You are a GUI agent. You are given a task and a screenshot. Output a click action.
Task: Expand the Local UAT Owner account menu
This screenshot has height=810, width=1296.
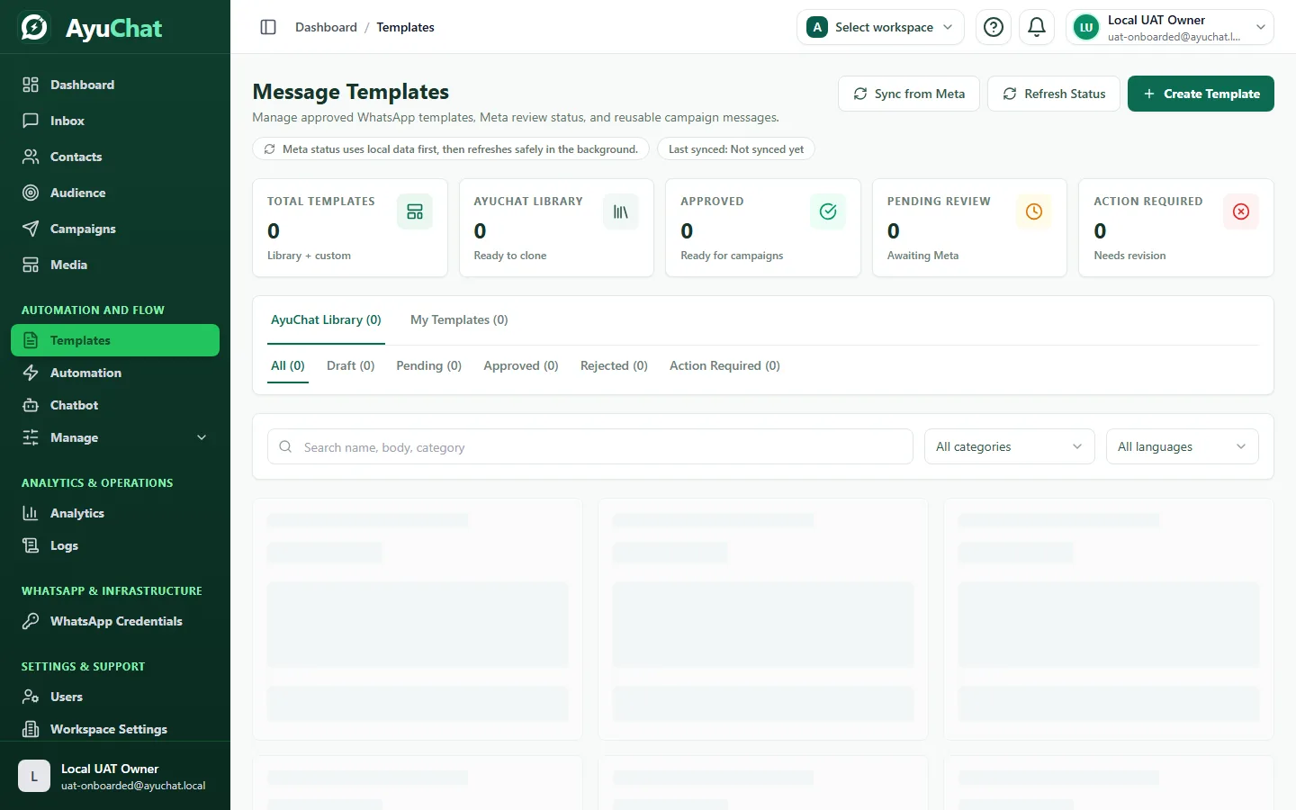coord(1170,27)
